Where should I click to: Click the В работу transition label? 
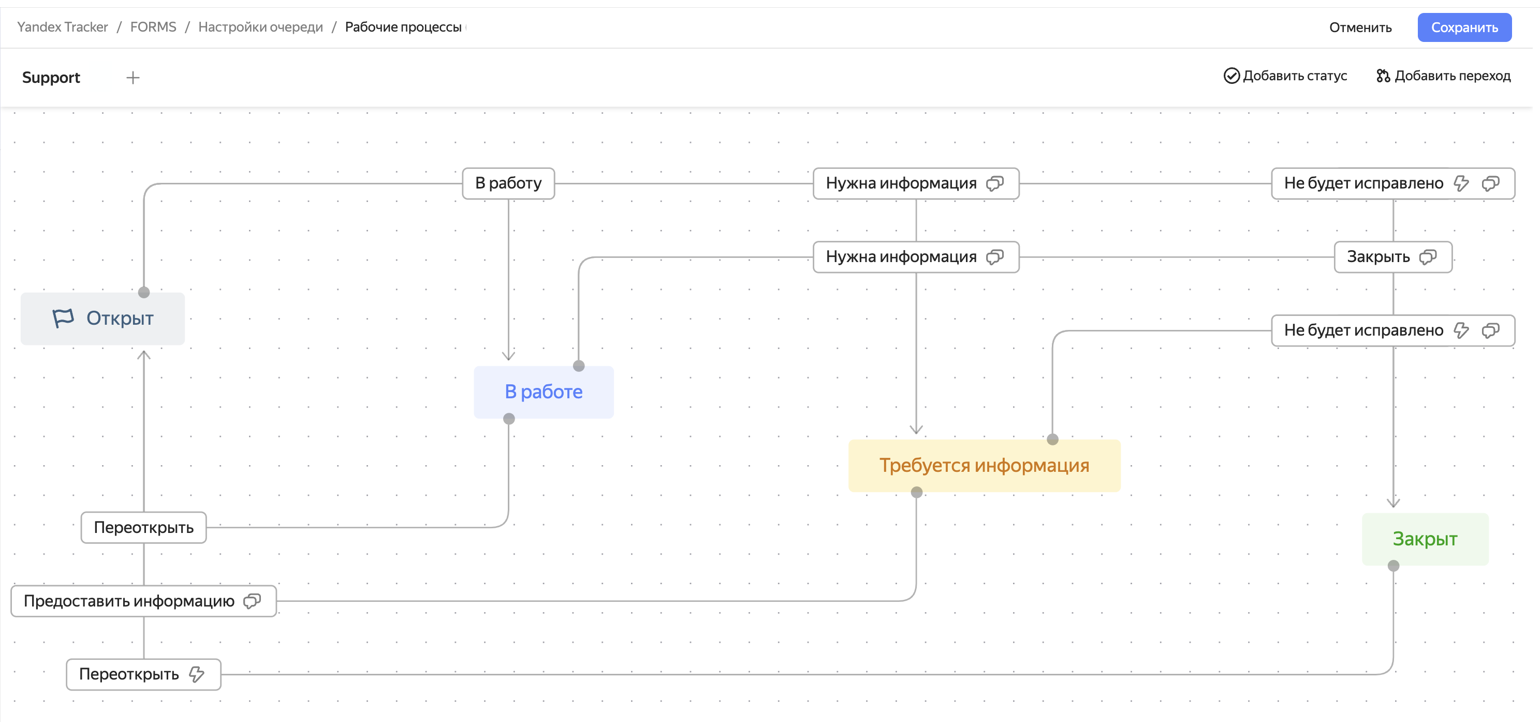[x=508, y=184]
